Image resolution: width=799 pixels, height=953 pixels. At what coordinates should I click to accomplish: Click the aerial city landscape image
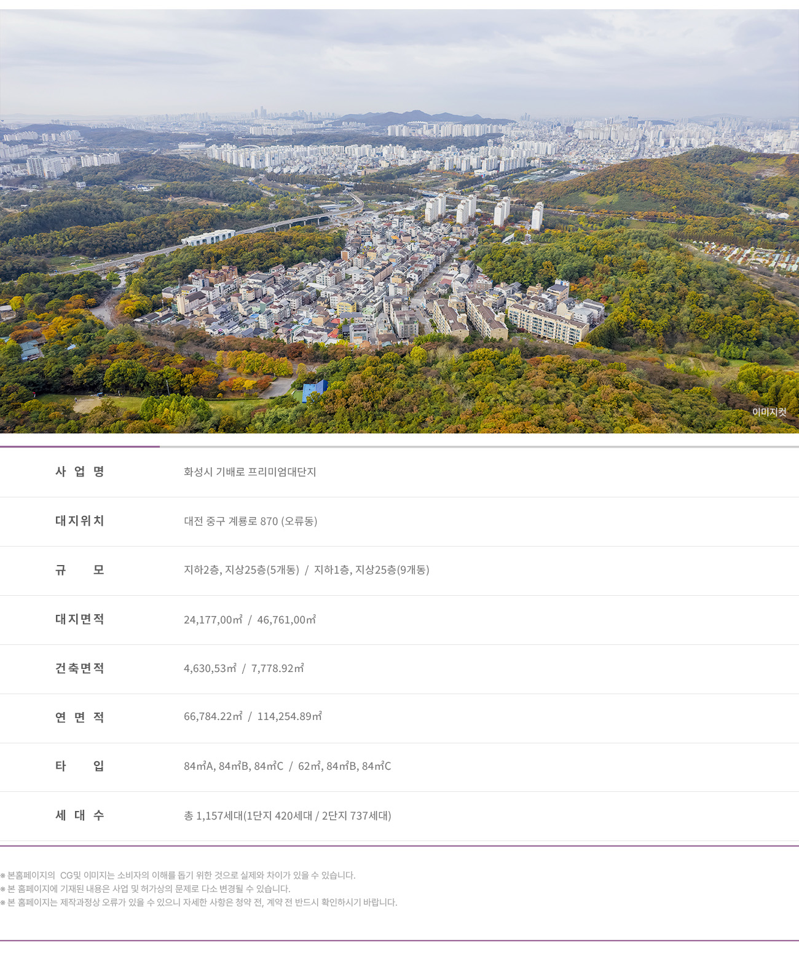(399, 221)
